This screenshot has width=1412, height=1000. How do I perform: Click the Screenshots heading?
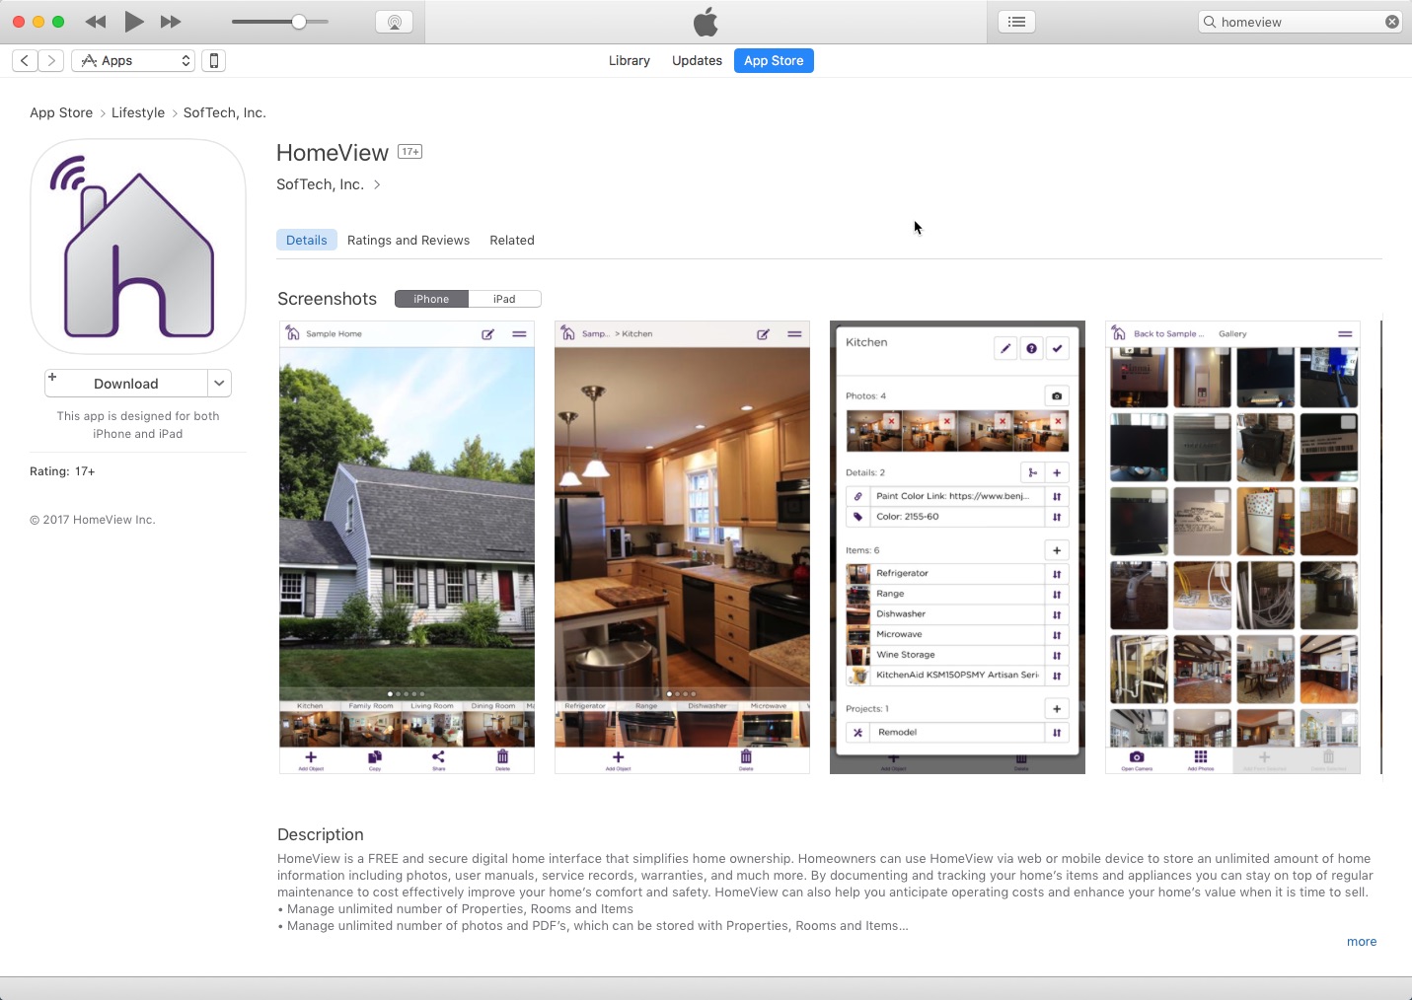point(327,299)
